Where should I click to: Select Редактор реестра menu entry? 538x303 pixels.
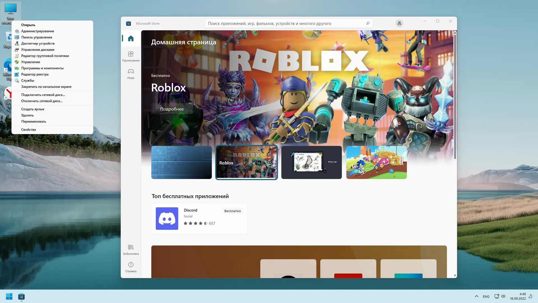35,74
